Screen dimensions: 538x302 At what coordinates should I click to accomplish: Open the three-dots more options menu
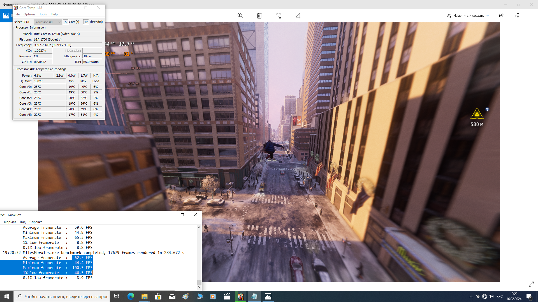click(531, 16)
